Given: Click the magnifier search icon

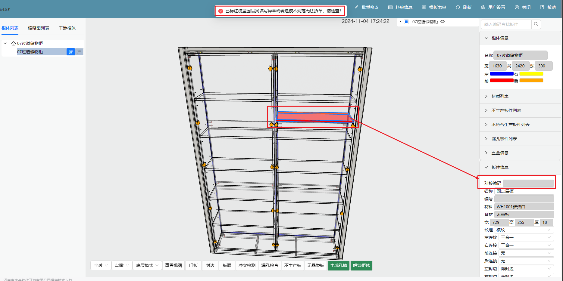Looking at the screenshot, I should click(x=536, y=24).
